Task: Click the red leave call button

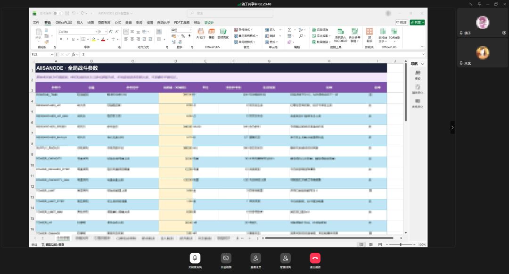Action: click(x=315, y=258)
